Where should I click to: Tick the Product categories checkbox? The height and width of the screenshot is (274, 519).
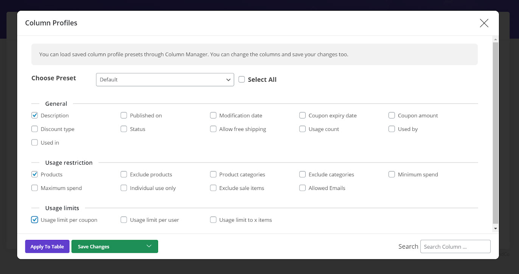tap(213, 174)
